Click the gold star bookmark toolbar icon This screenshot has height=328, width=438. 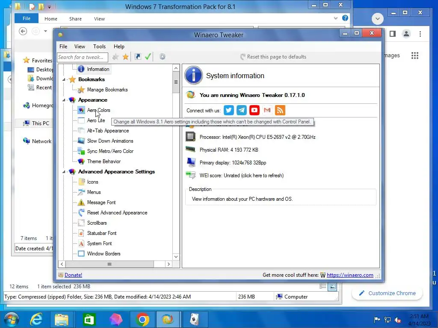point(126,57)
